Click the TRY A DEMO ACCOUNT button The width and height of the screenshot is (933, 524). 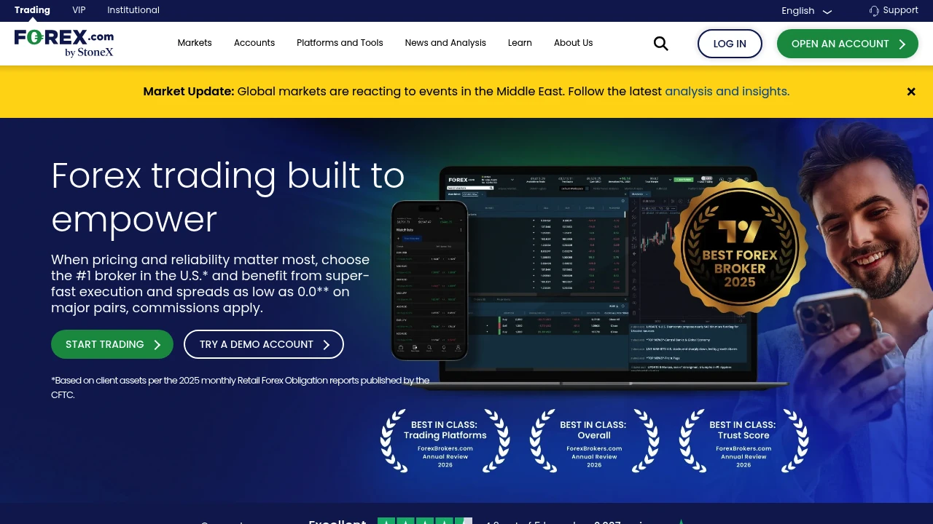tap(264, 344)
